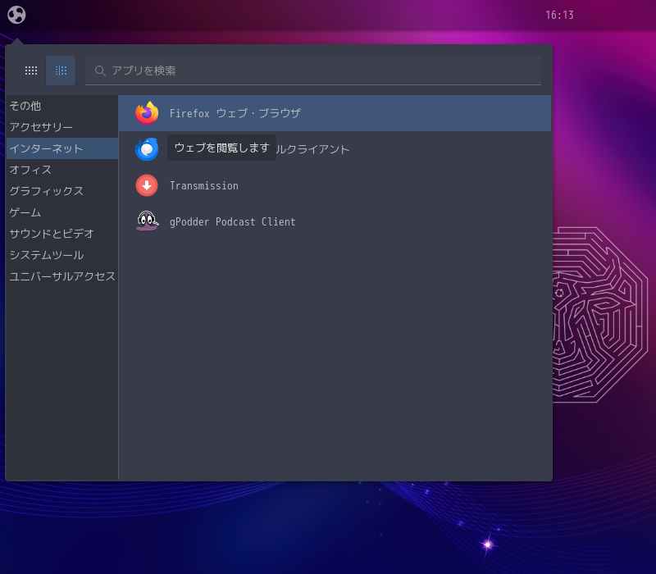Select the アクセサリー category
Image resolution: width=656 pixels, height=574 pixels.
point(62,127)
